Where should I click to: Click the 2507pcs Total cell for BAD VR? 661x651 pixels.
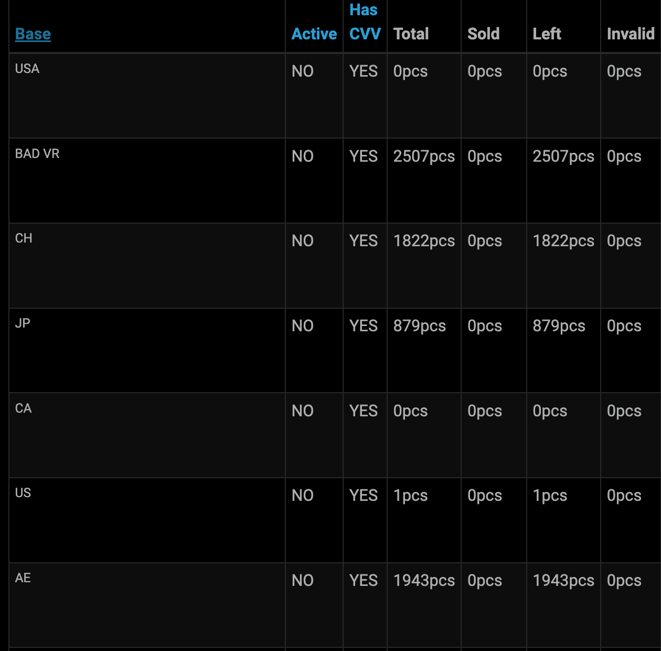point(424,156)
